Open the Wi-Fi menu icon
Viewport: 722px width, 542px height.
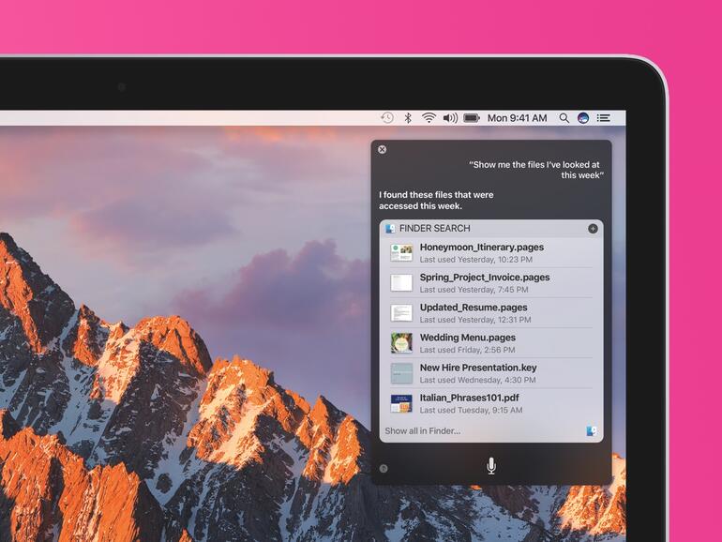[x=429, y=118]
